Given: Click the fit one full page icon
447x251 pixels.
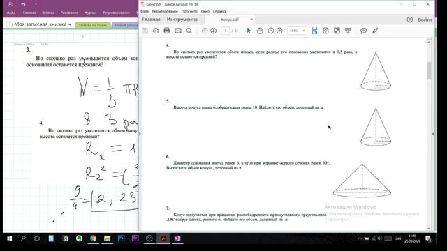Looking at the screenshot, I should [x=325, y=31].
